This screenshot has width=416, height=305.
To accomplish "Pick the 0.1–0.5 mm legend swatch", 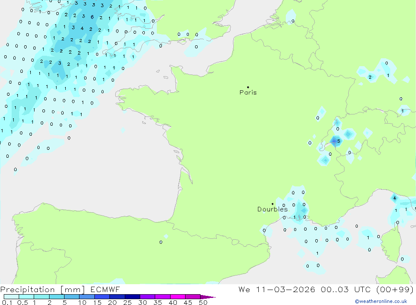I will coord(11,297).
